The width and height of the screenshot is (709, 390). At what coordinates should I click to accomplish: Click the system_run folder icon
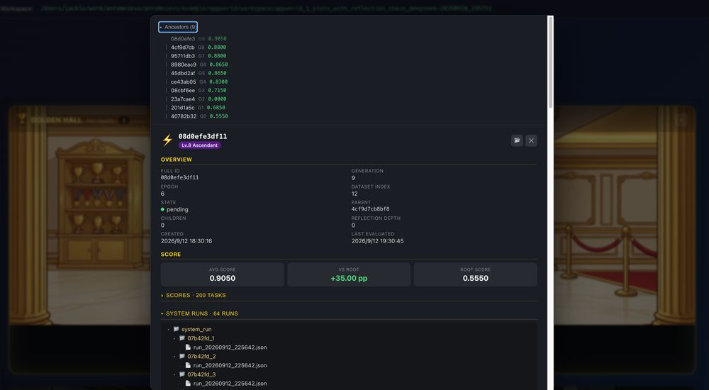point(177,329)
